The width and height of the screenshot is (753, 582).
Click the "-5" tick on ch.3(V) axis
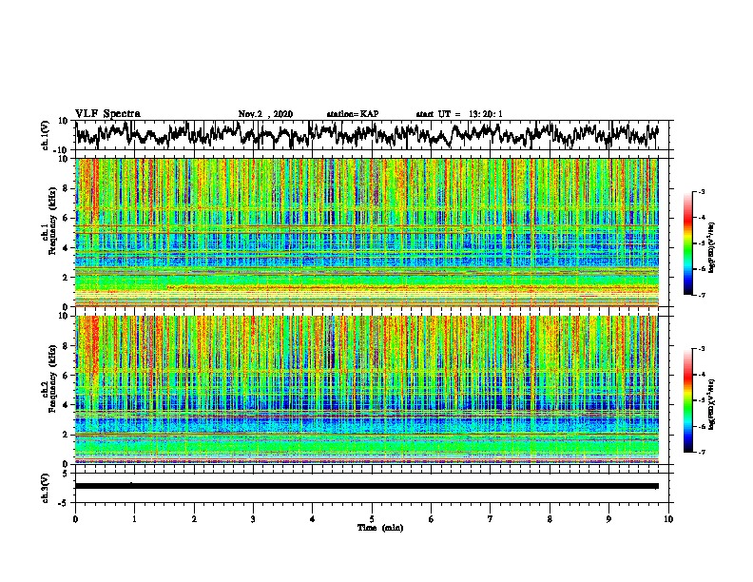click(63, 503)
